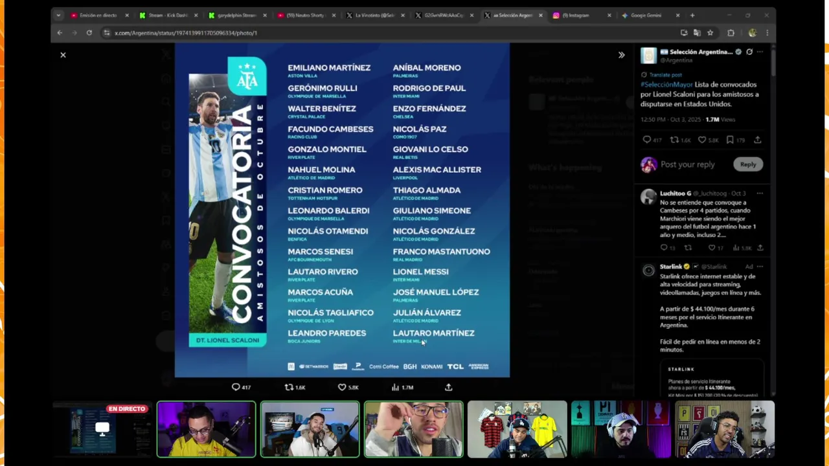829x466 pixels.
Task: Click the share icon in the sidebar post actions
Action: click(x=757, y=140)
